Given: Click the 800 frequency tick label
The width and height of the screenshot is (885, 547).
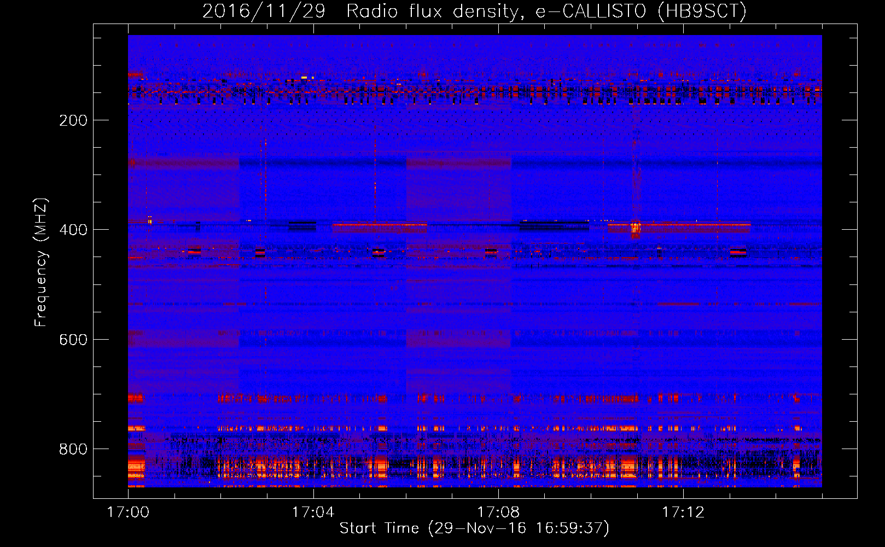Looking at the screenshot, I should coord(73,449).
